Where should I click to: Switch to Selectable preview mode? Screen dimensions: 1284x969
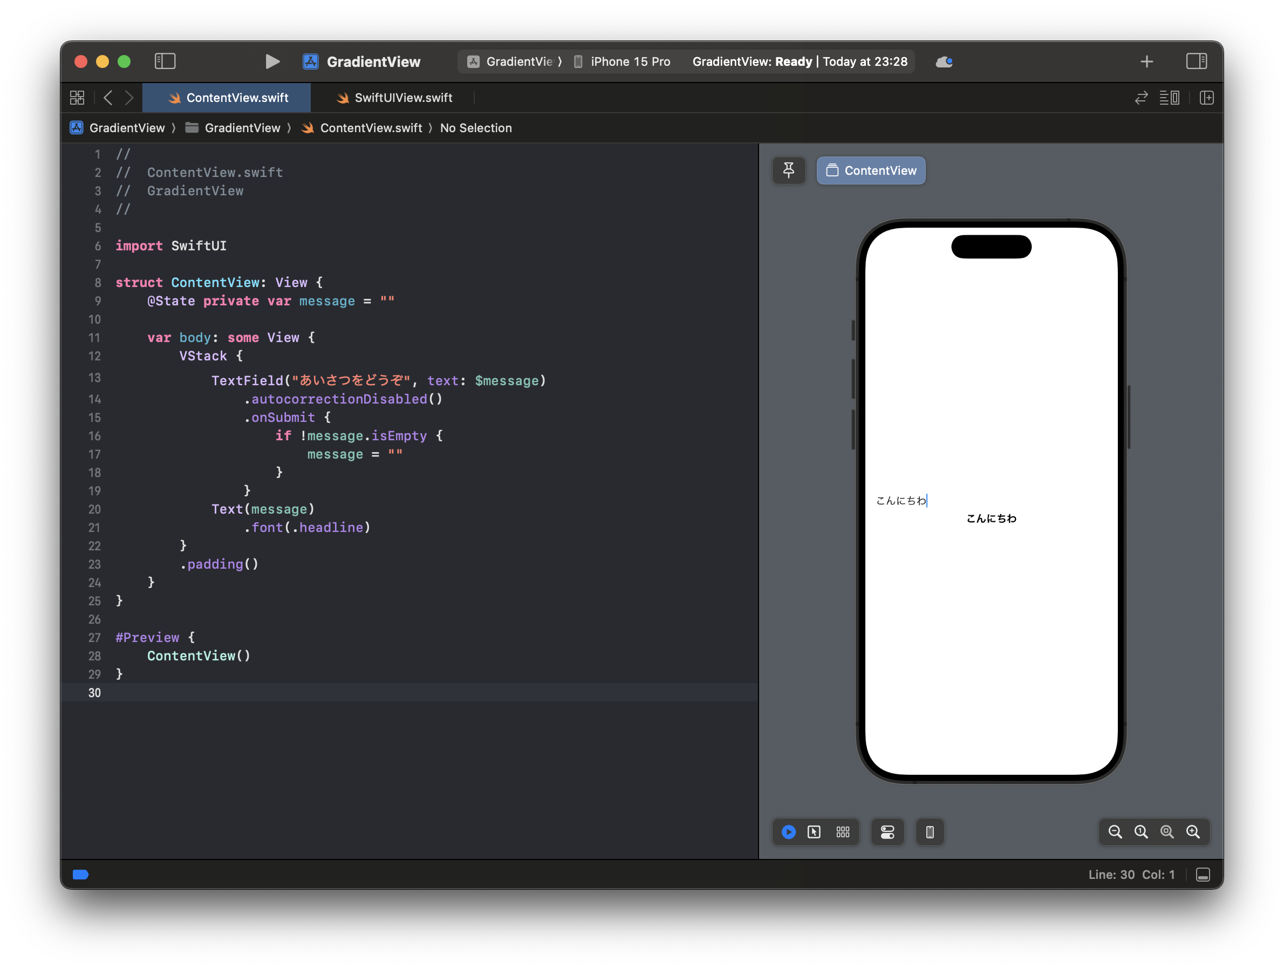tap(814, 832)
